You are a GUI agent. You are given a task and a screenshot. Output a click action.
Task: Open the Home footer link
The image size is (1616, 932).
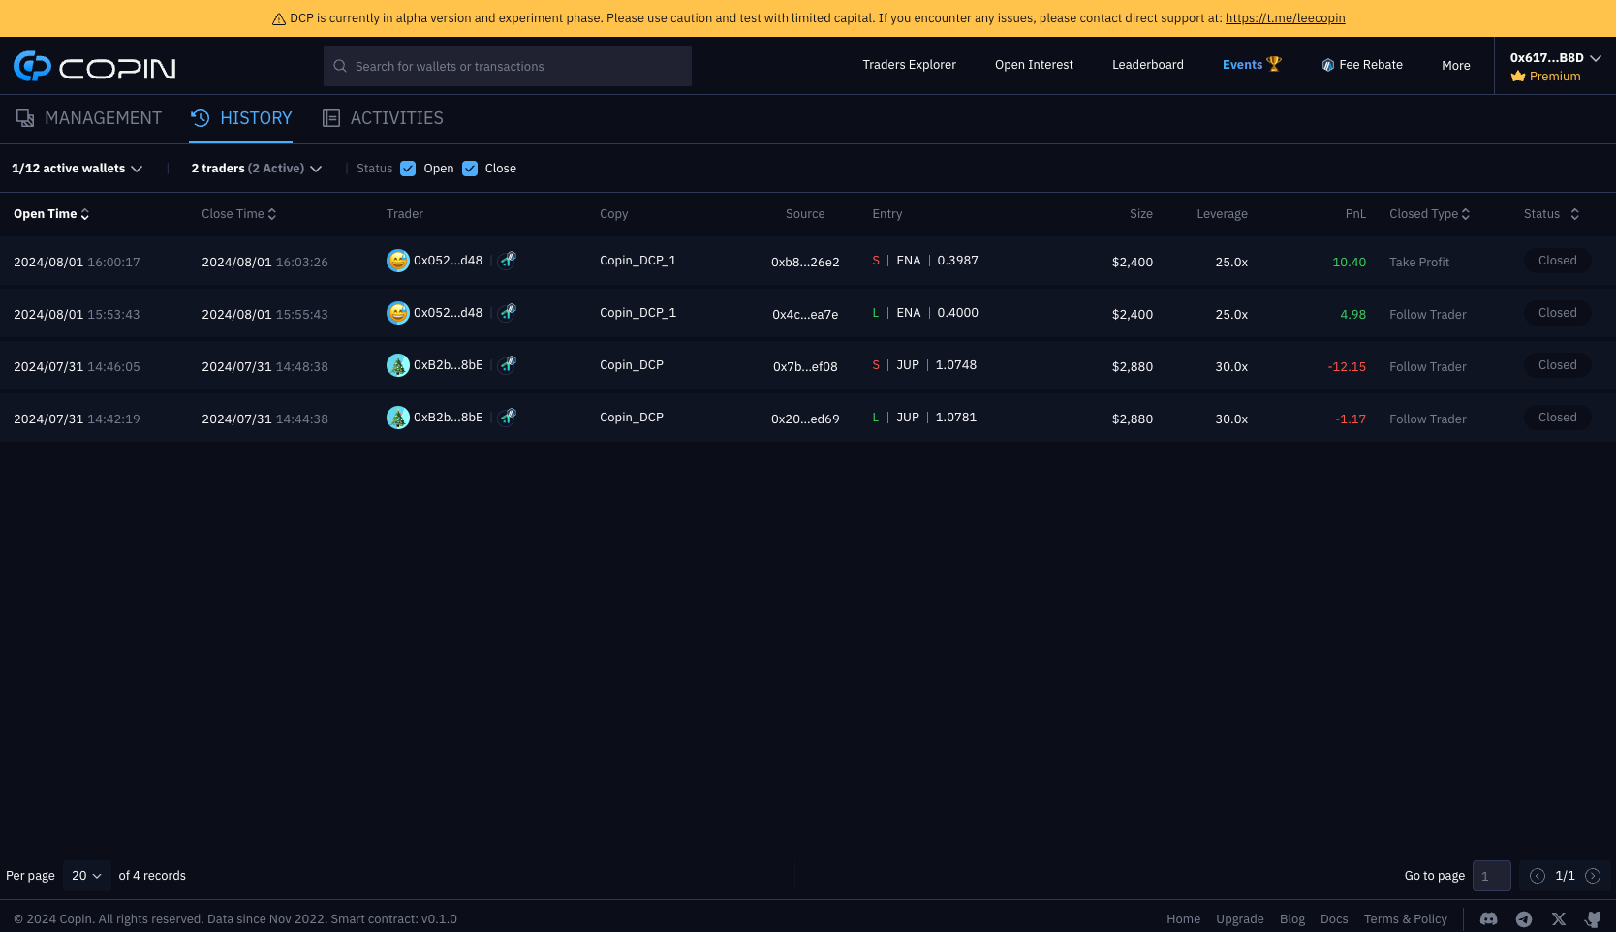(1183, 919)
